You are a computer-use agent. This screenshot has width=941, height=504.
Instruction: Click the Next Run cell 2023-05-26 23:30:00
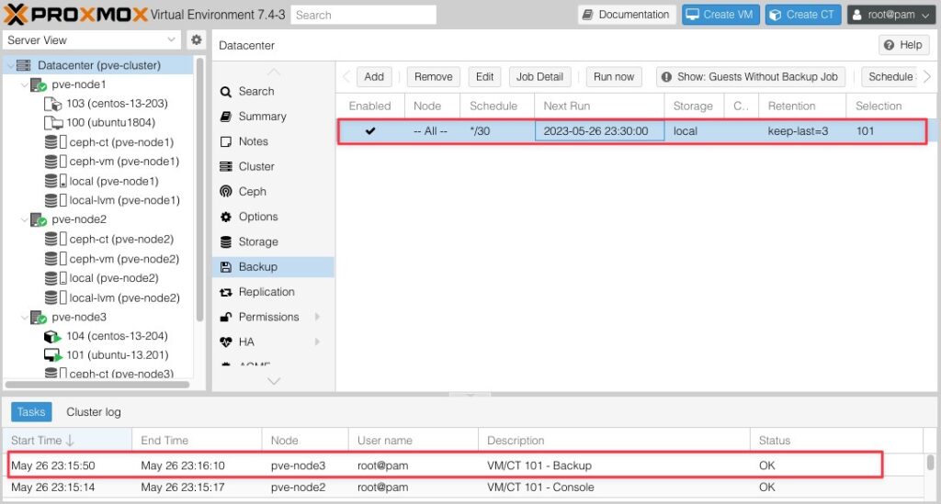tap(599, 130)
